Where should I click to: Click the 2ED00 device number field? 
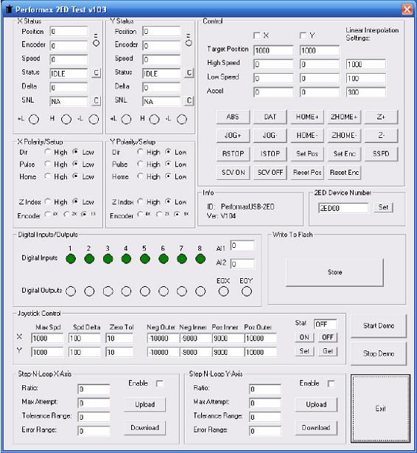coord(344,208)
